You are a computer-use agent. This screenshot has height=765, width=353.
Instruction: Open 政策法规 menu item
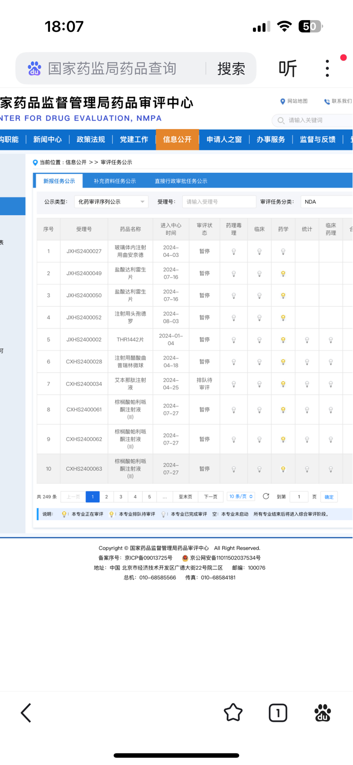tap(90, 139)
